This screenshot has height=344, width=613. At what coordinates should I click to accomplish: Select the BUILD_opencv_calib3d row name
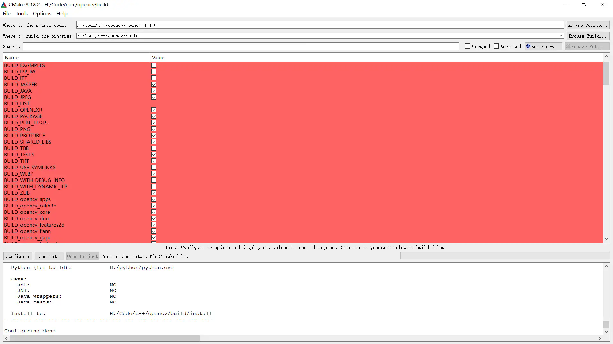(30, 206)
